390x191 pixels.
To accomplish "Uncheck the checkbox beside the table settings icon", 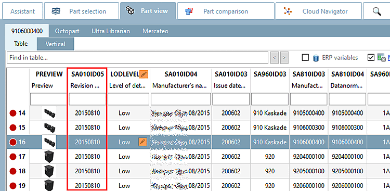I will coord(371,58).
